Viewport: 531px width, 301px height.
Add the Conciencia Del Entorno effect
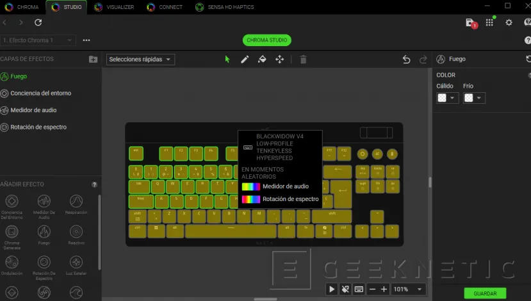12,207
